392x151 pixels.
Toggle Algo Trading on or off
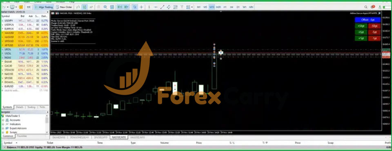click(x=44, y=7)
